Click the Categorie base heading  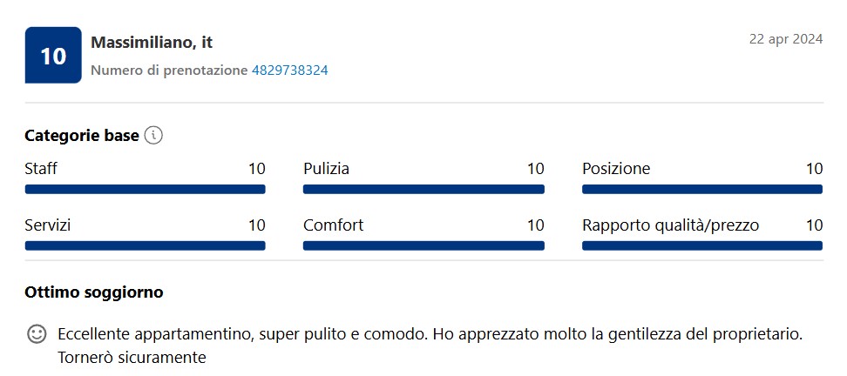click(82, 136)
